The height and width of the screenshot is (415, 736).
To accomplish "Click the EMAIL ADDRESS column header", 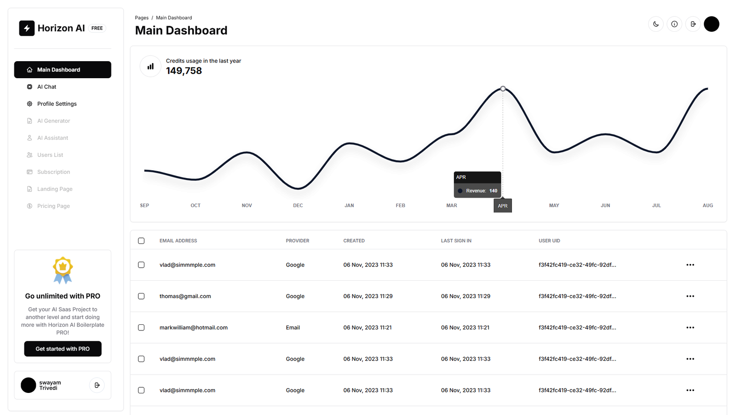I will (x=178, y=241).
